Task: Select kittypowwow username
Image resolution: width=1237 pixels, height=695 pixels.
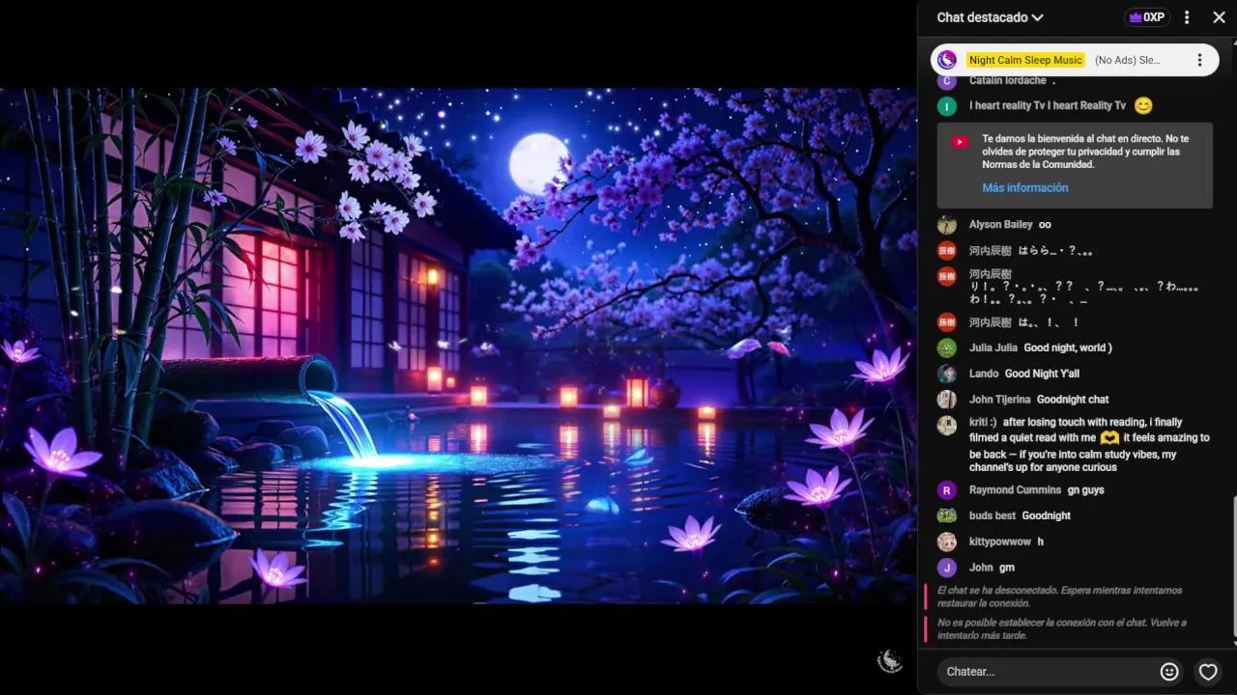Action: 1000,542
